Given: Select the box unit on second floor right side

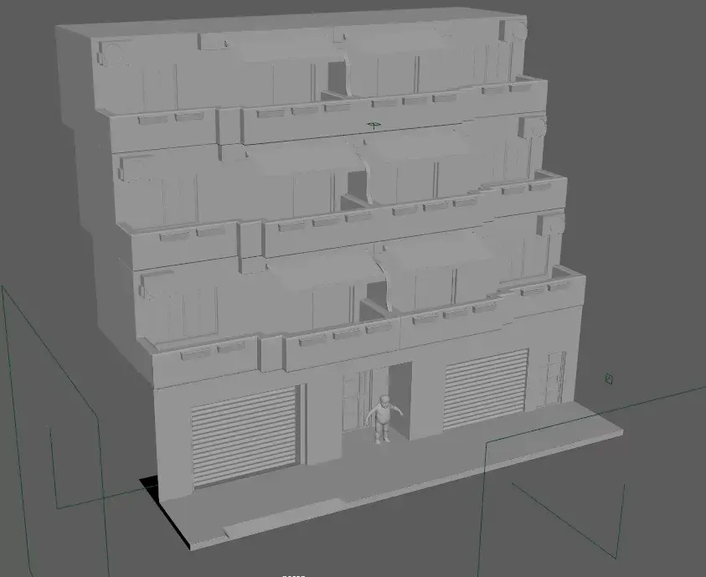Looking at the screenshot, I should pyautogui.click(x=552, y=224).
